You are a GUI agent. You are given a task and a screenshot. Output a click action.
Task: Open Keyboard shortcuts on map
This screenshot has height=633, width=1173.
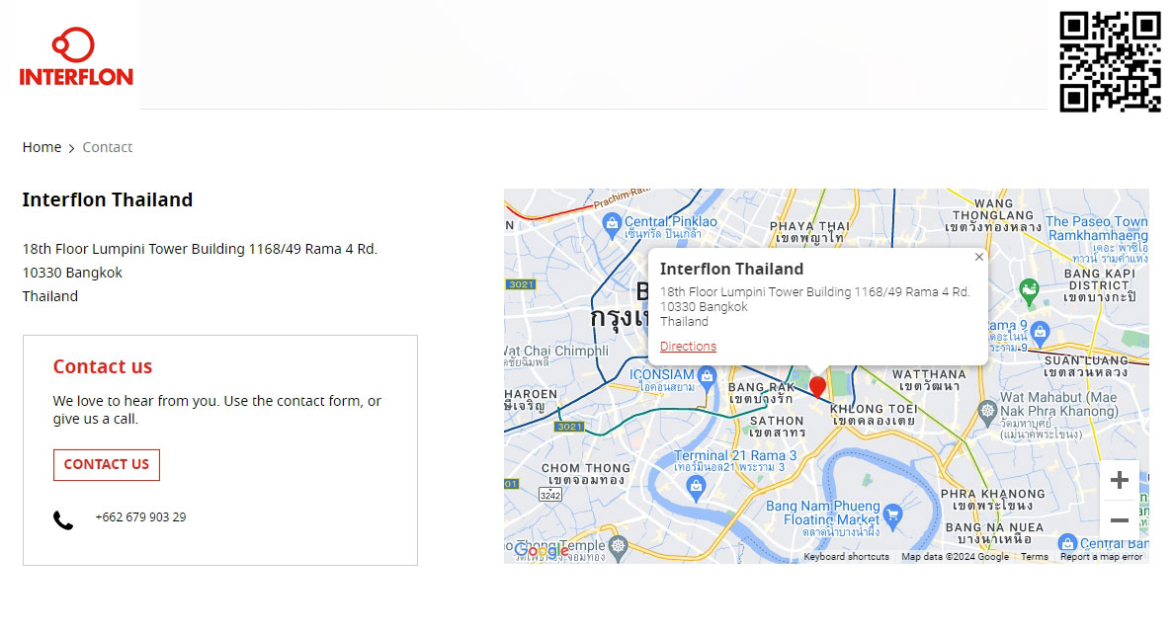click(846, 557)
